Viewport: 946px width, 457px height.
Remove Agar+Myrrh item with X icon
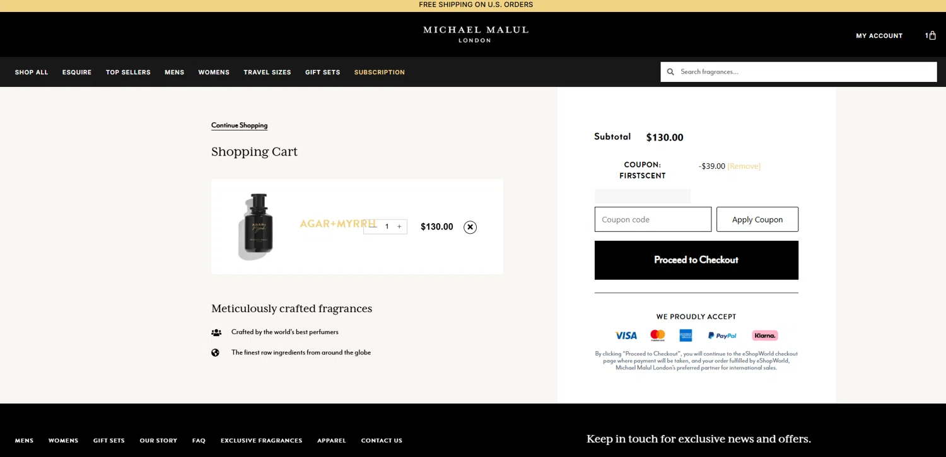470,227
